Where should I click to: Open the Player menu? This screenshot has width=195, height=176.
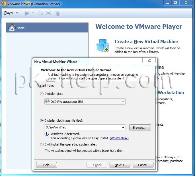[11, 13]
